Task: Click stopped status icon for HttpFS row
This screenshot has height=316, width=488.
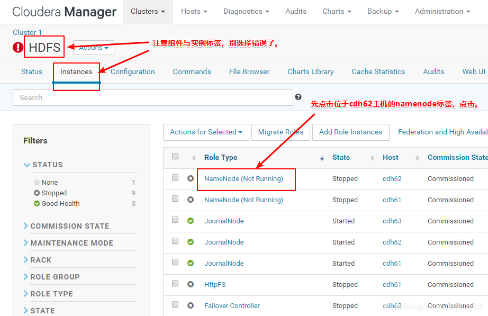Action: point(191,284)
